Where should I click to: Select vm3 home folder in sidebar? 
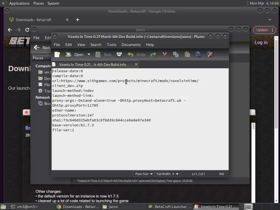click(45, 72)
